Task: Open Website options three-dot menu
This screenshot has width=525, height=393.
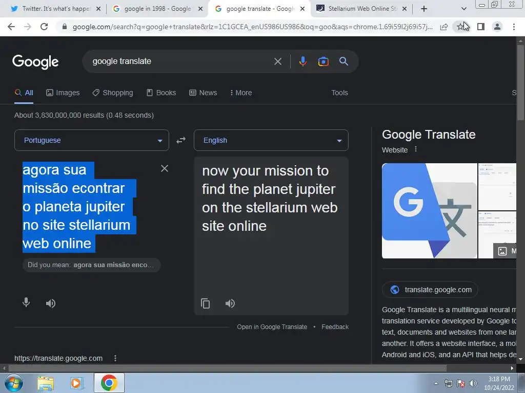Action: pyautogui.click(x=416, y=149)
